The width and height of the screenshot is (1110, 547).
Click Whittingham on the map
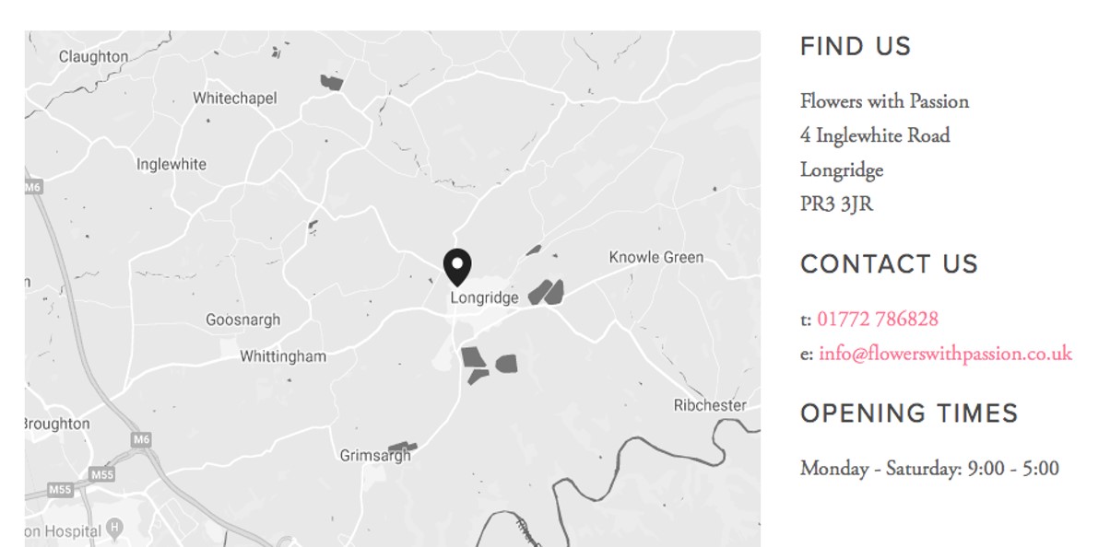[283, 356]
